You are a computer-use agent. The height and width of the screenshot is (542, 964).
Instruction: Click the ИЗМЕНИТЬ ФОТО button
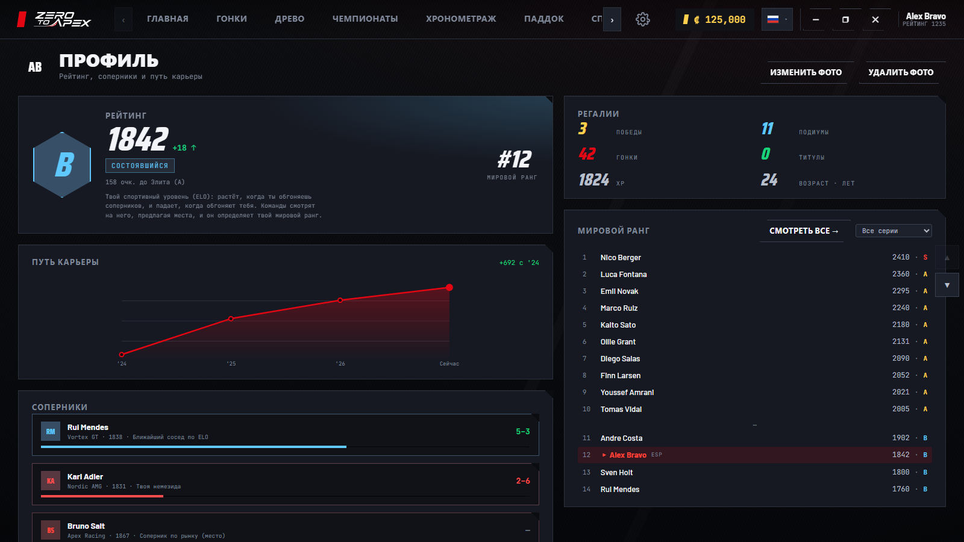tap(806, 72)
